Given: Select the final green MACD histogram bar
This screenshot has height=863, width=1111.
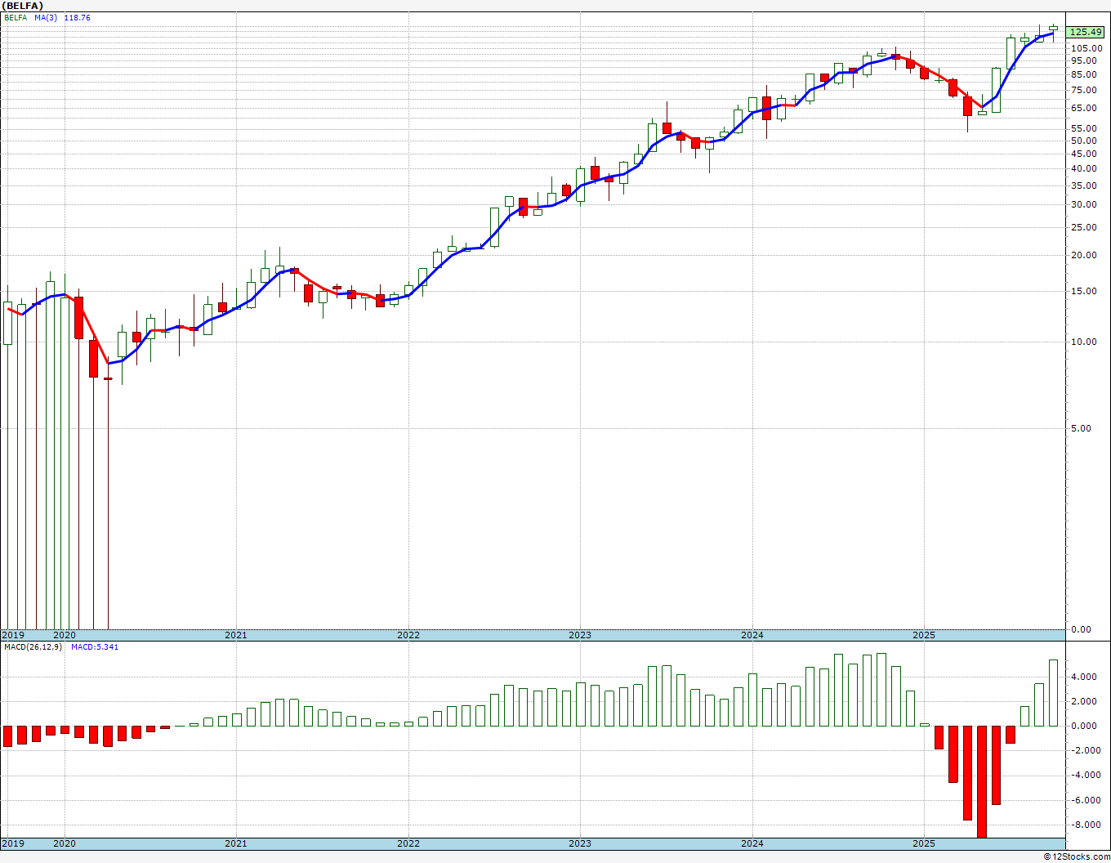Looking at the screenshot, I should tap(1054, 693).
